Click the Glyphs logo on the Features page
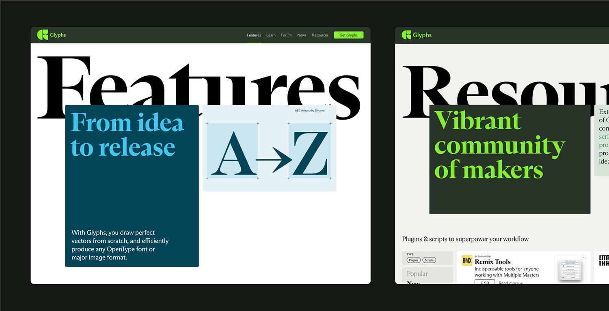609x311 pixels. [51, 35]
